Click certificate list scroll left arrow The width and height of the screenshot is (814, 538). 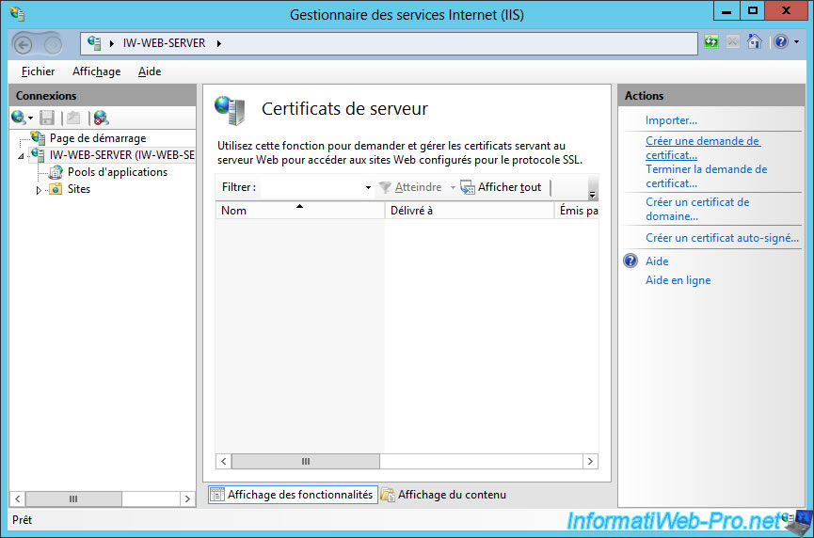click(224, 461)
